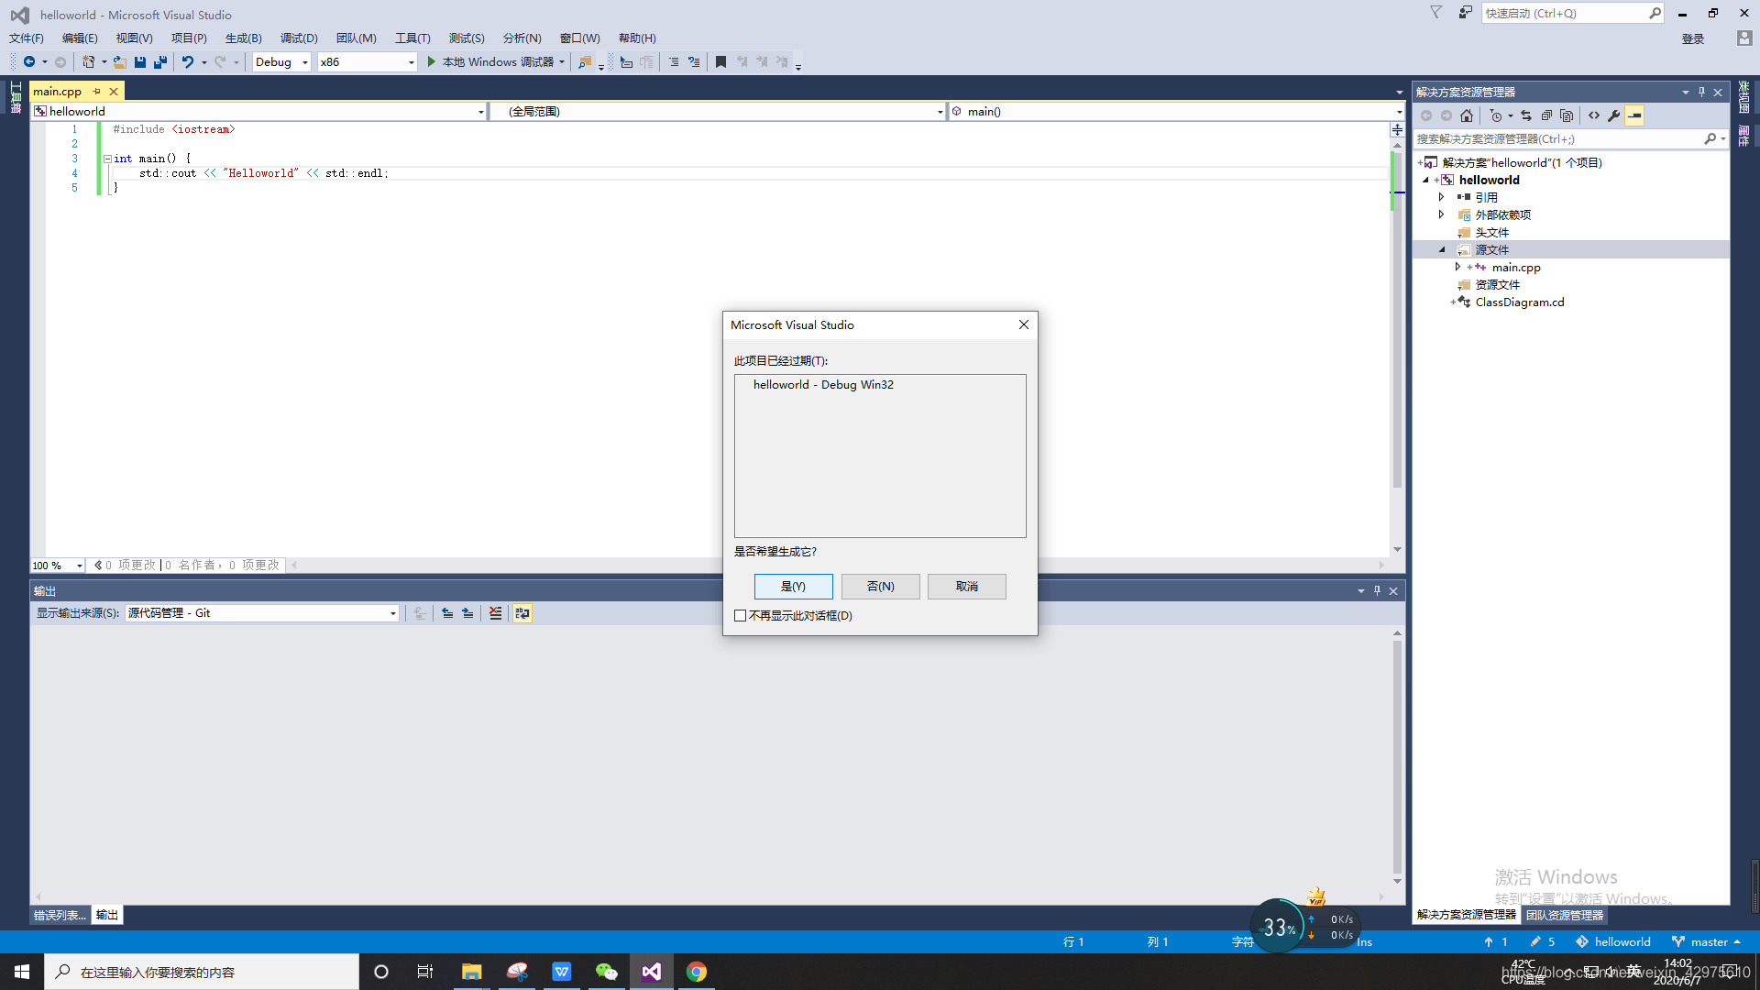Save current file with the disk icon

pos(140,62)
